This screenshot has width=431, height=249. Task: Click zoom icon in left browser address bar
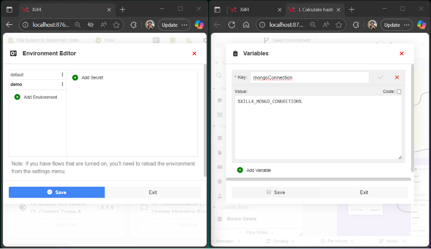click(78, 25)
